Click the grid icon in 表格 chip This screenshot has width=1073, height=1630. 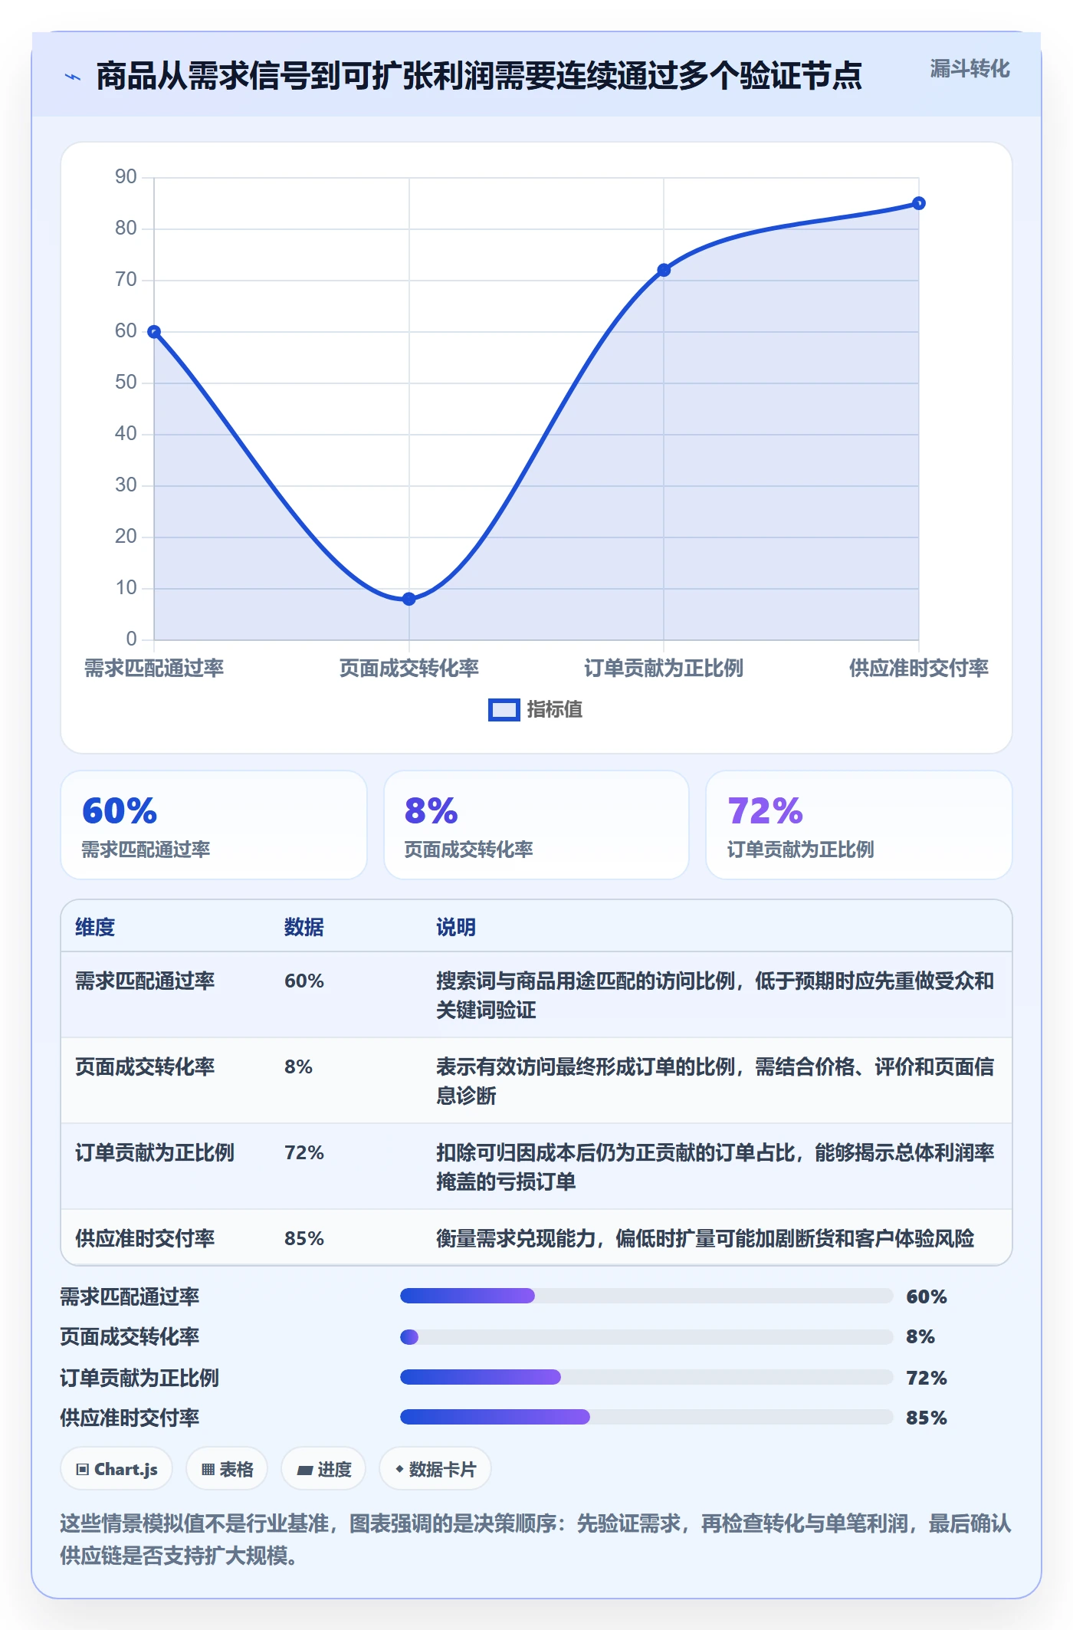click(208, 1470)
